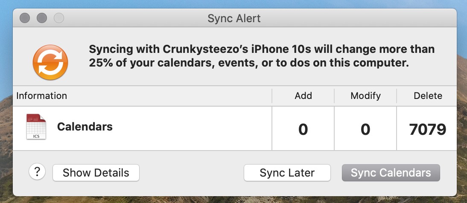The width and height of the screenshot is (467, 203).
Task: Click the Delete count 7079
Action: 428,129
